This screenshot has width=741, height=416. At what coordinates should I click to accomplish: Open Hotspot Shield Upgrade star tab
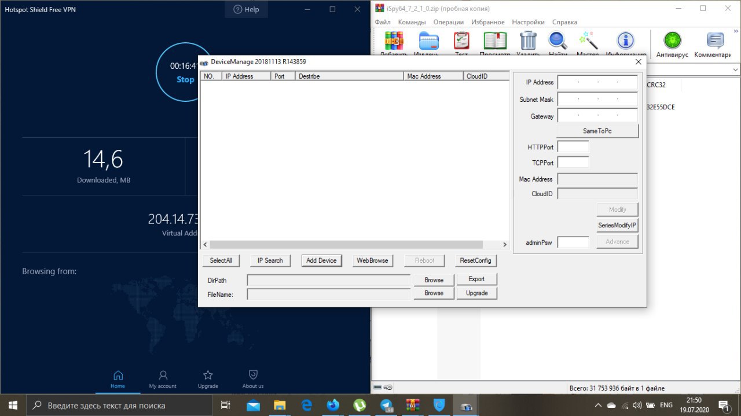pos(208,380)
